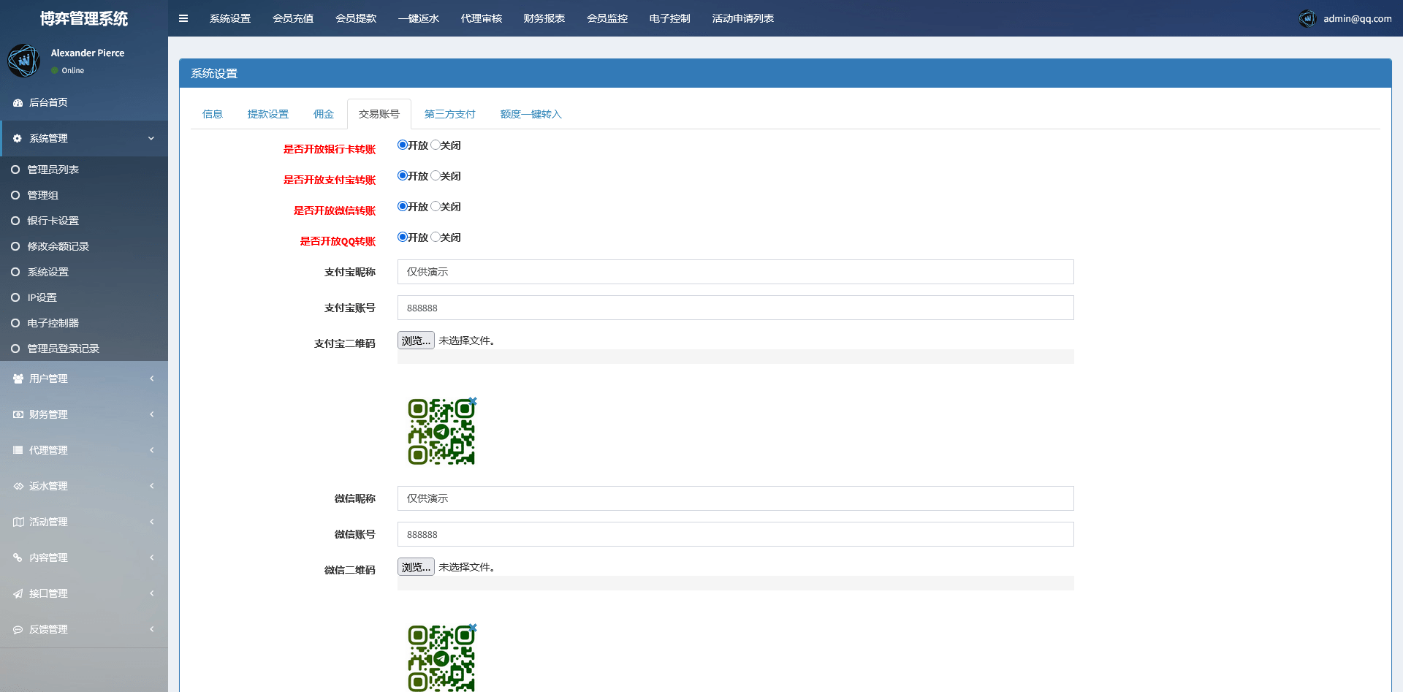Click the gear icon for 系统管理
The height and width of the screenshot is (692, 1403).
point(18,138)
